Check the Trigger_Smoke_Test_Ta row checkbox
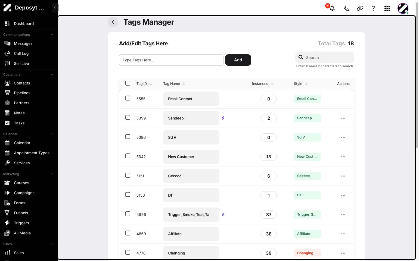419x261 pixels. tap(128, 214)
